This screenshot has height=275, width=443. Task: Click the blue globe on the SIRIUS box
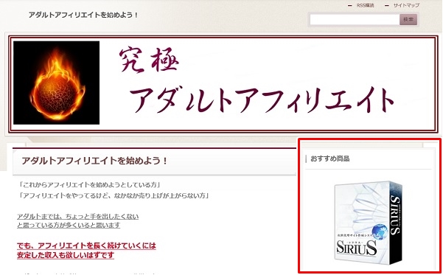[380, 232]
